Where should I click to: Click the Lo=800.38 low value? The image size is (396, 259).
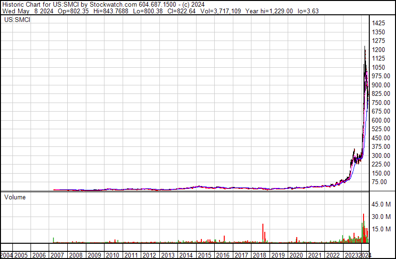pos(148,11)
